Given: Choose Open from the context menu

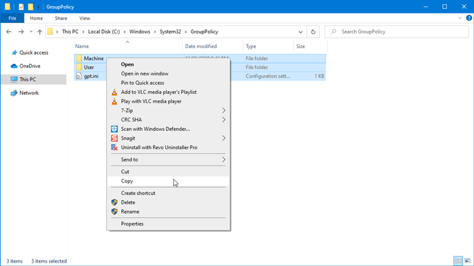Looking at the screenshot, I should pyautogui.click(x=169, y=64).
